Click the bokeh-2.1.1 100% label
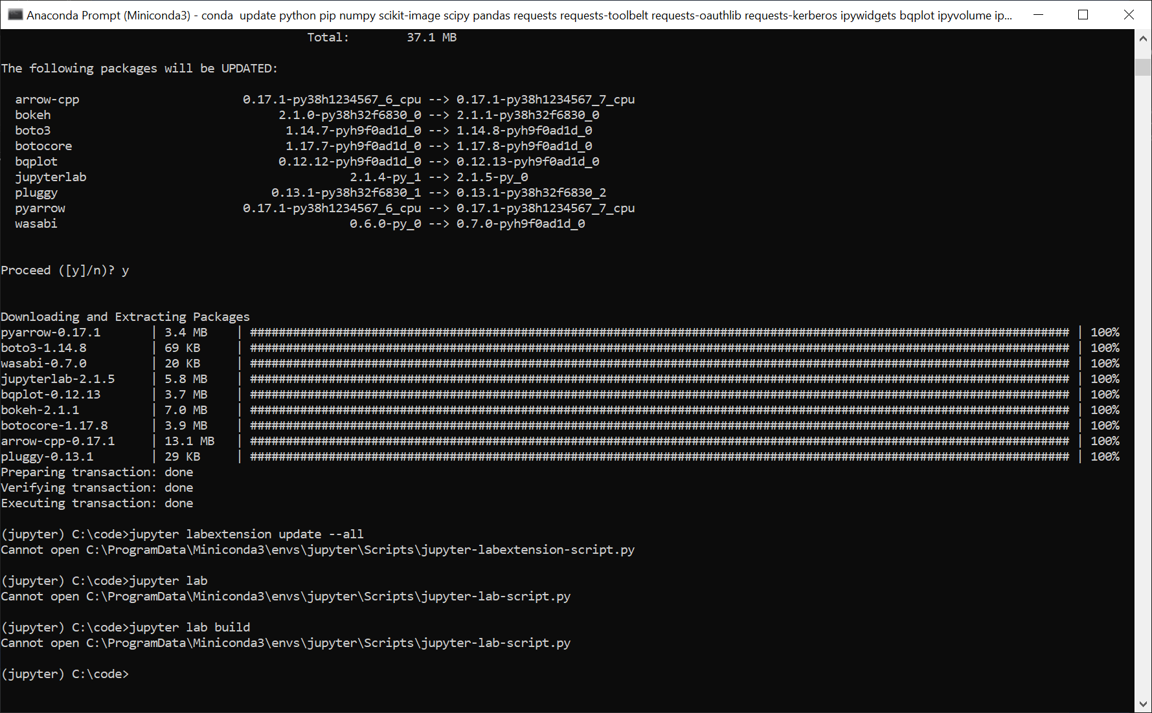Image resolution: width=1152 pixels, height=713 pixels. pyautogui.click(x=1105, y=410)
